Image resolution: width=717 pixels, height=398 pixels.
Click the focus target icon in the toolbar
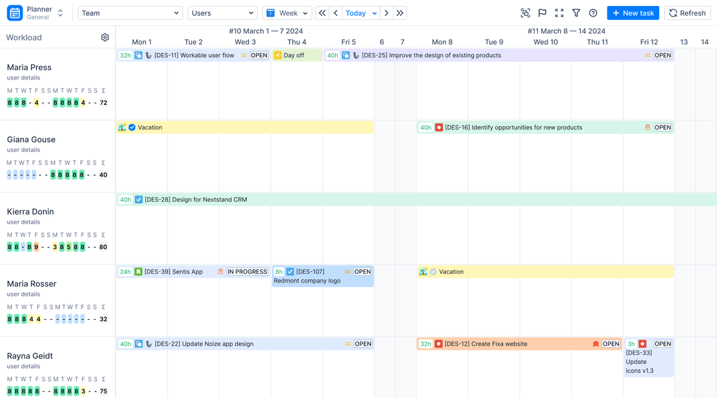point(525,13)
